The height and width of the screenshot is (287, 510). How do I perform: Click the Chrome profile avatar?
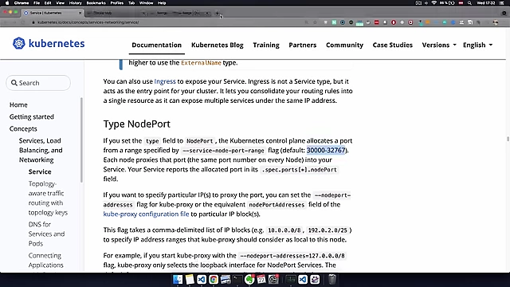point(496,22)
